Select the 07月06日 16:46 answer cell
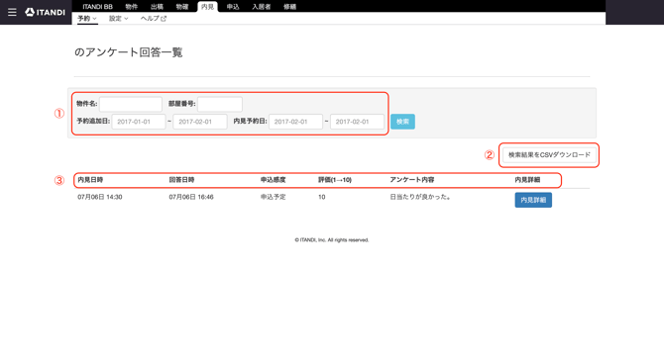The image size is (664, 359). [191, 197]
